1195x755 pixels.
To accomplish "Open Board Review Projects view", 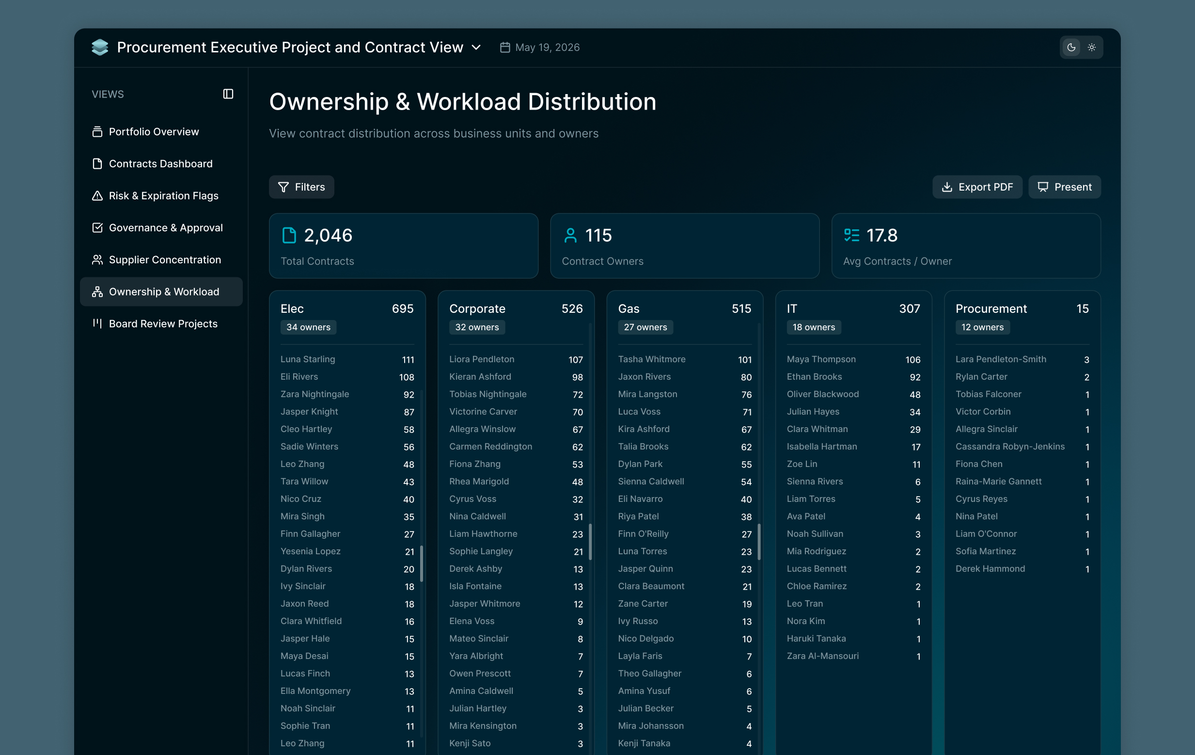I will tap(161, 324).
